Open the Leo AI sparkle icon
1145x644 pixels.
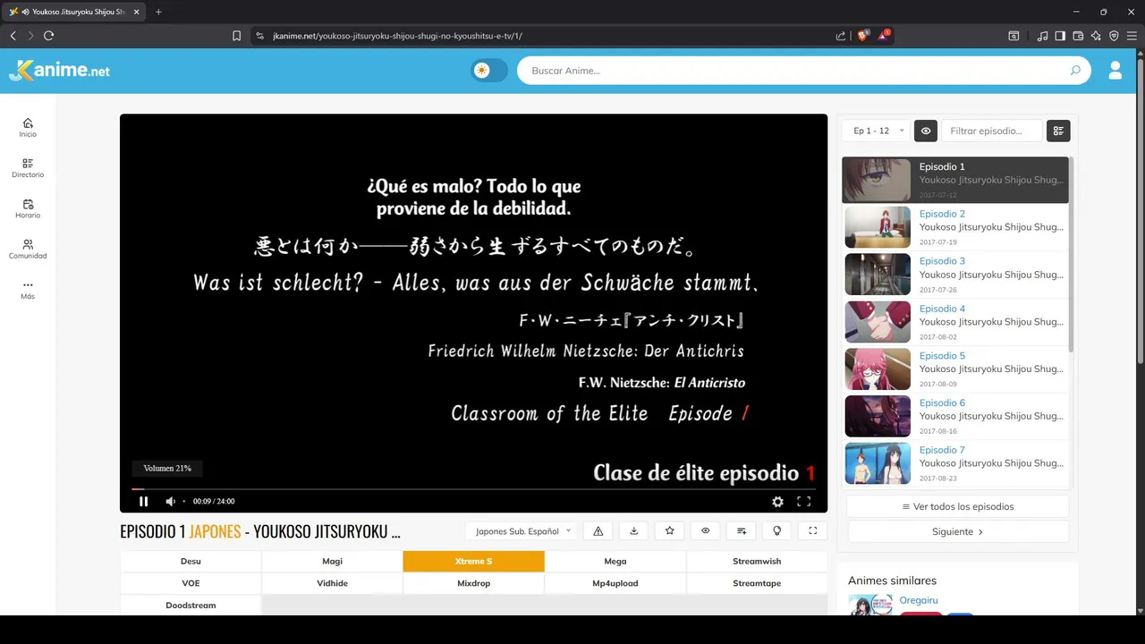tap(1096, 36)
